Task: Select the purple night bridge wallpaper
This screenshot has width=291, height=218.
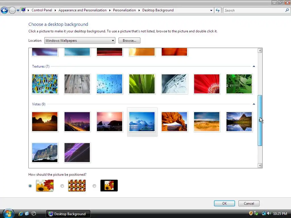Action: (x=77, y=121)
